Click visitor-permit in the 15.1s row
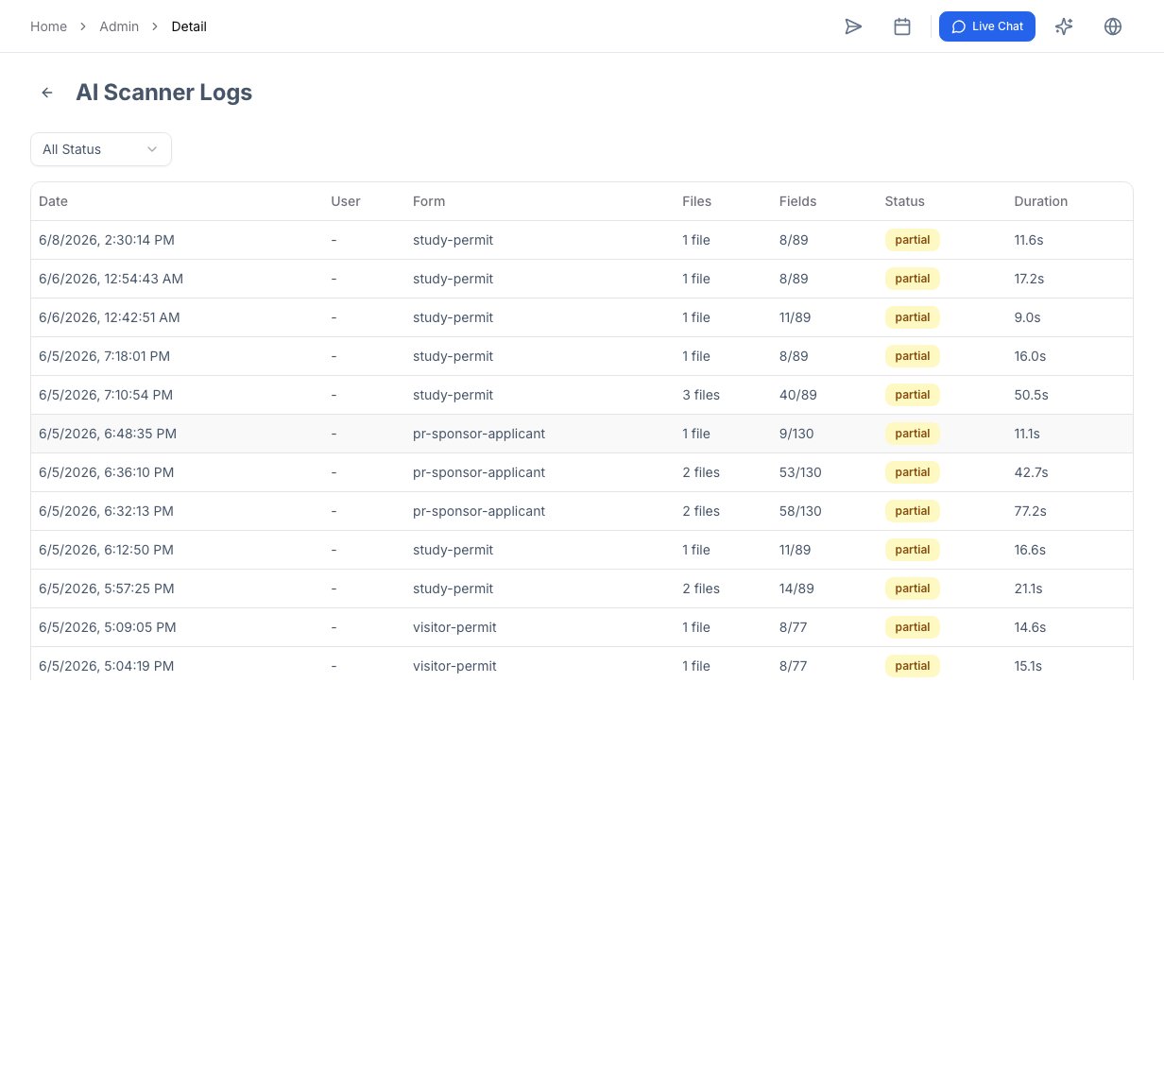The width and height of the screenshot is (1164, 1075). point(454,666)
